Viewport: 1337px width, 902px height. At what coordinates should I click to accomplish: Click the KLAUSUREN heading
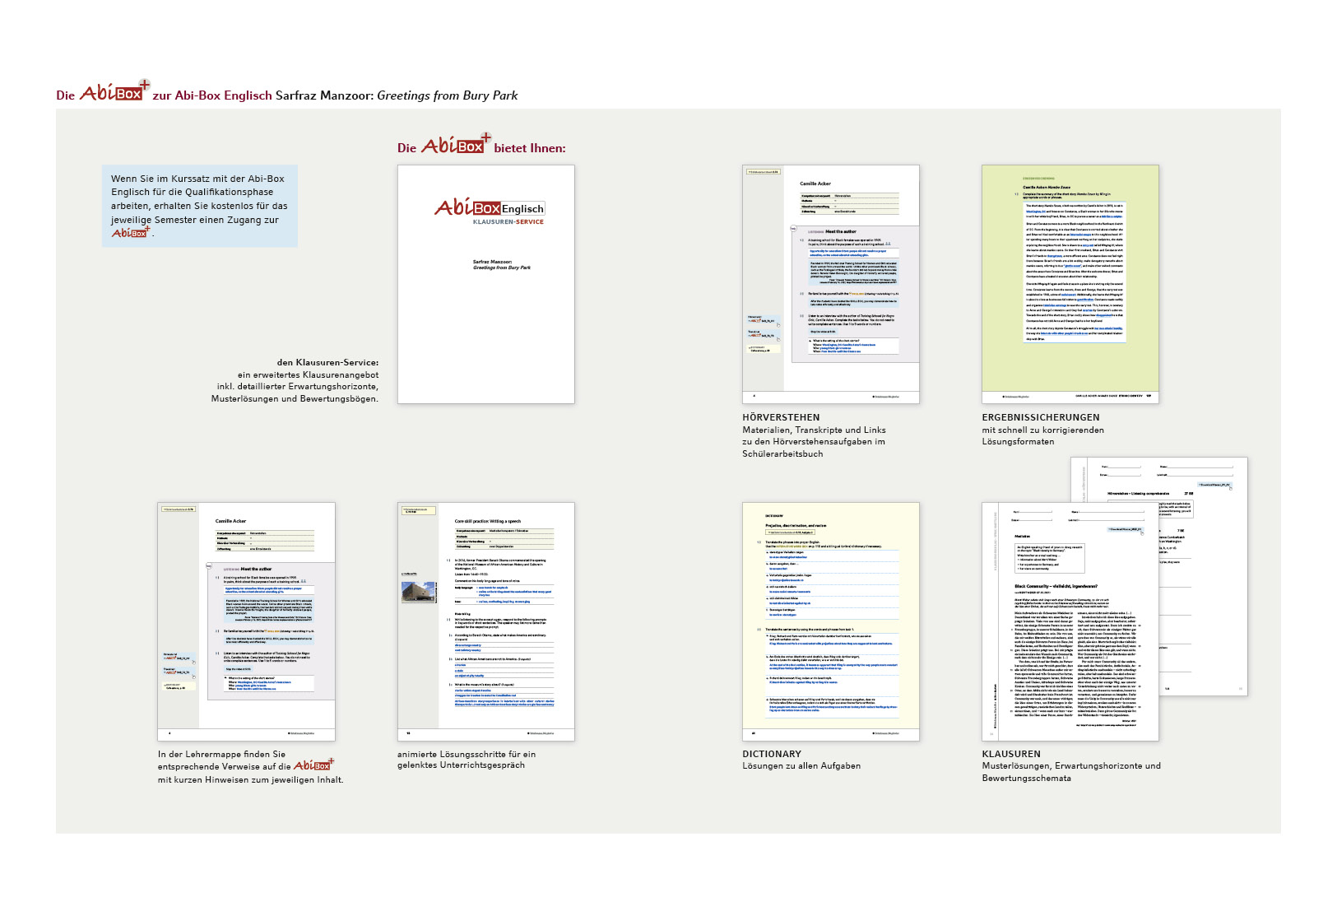(x=1010, y=754)
